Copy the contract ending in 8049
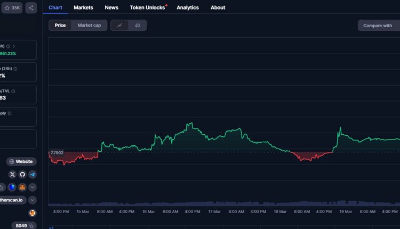The height and width of the screenshot is (229, 400). click(31, 226)
